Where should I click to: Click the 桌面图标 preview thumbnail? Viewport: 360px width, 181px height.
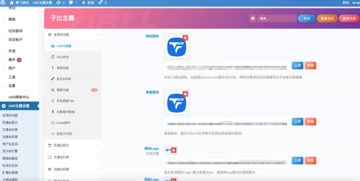click(176, 103)
